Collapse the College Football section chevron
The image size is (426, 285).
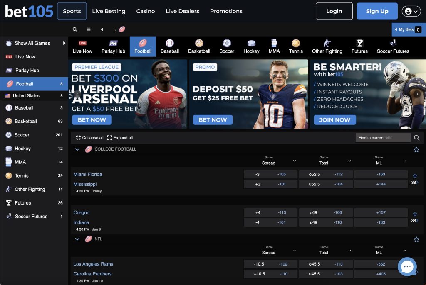77,149
